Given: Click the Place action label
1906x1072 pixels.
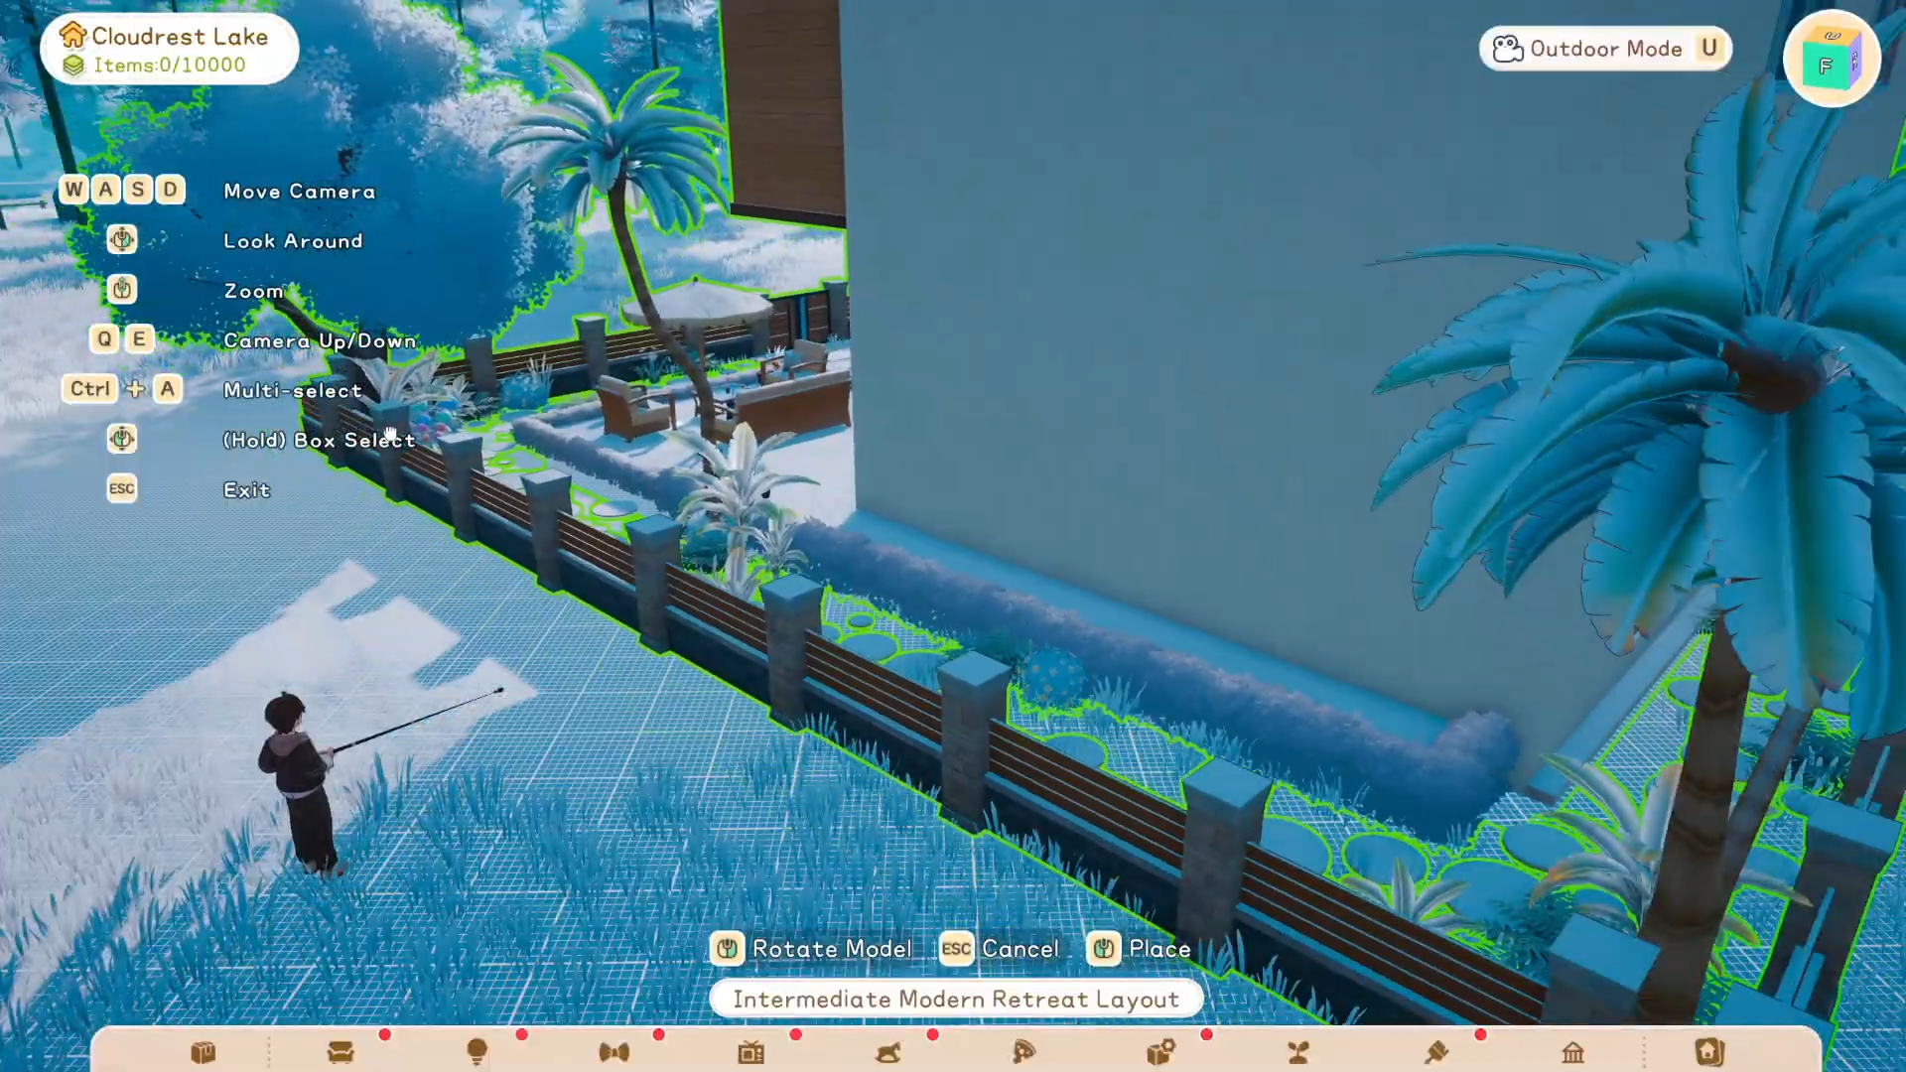Looking at the screenshot, I should click(x=1157, y=949).
